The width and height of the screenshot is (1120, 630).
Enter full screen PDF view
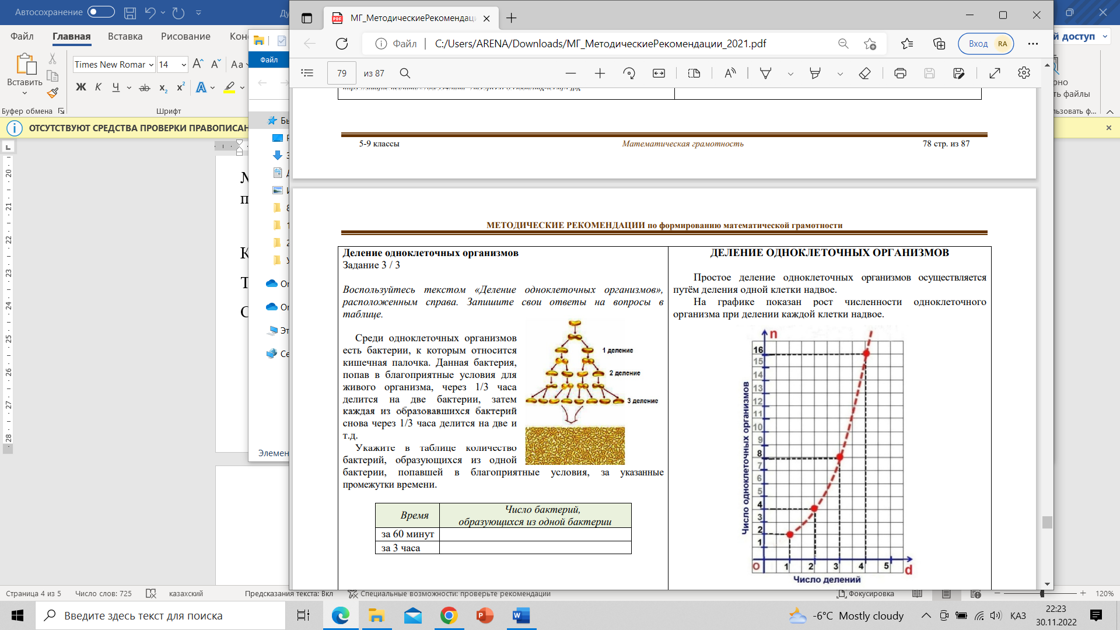pyautogui.click(x=995, y=73)
